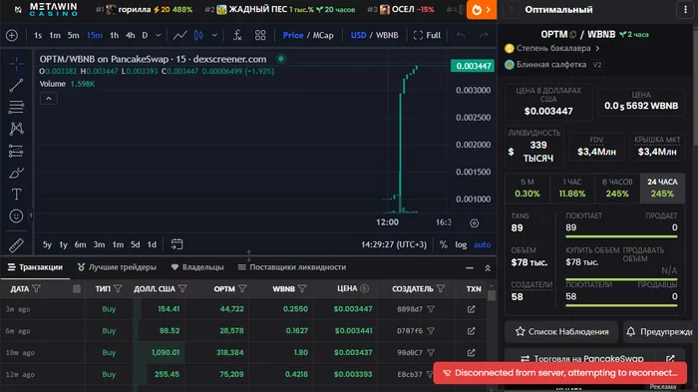698x392 pixels.
Task: Open trending token #1 gorilla
Action: point(144,9)
